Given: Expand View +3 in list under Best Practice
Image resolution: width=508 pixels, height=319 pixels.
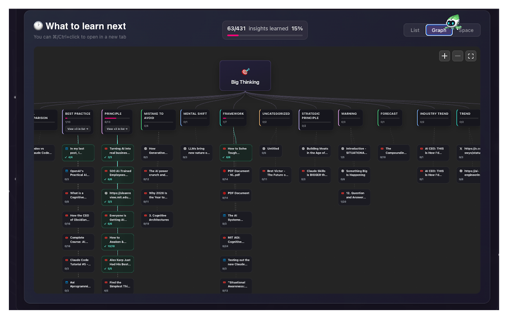Looking at the screenshot, I should coord(77,129).
